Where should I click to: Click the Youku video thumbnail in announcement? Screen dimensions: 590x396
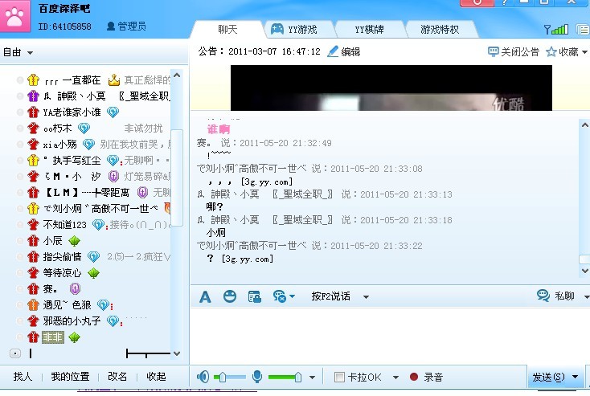[x=391, y=88]
